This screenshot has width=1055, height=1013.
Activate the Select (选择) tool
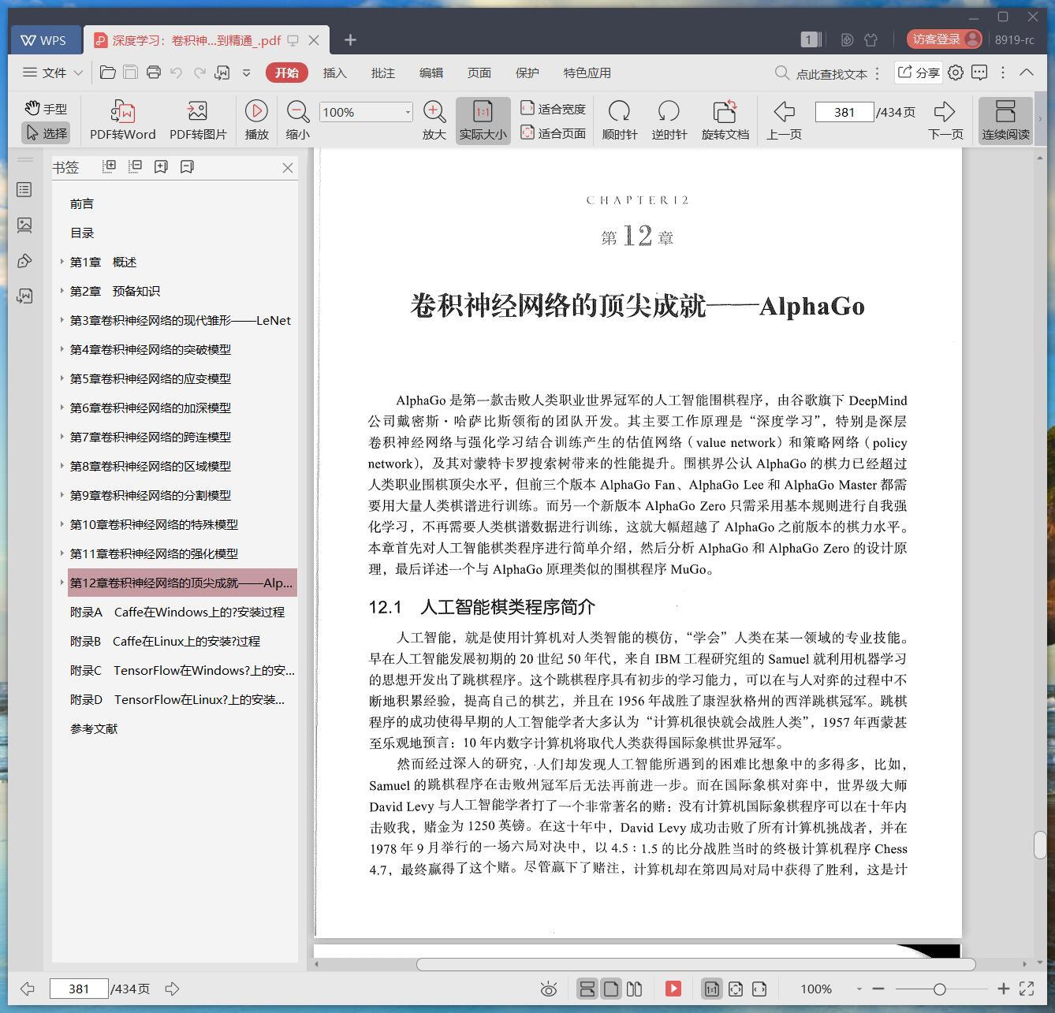point(46,133)
